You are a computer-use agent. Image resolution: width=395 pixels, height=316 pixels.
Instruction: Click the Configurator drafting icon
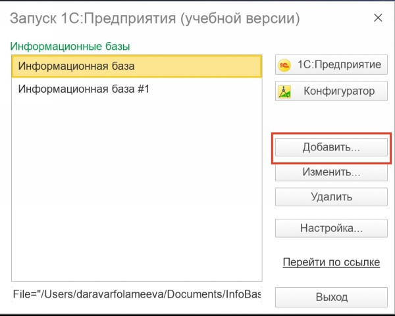285,91
